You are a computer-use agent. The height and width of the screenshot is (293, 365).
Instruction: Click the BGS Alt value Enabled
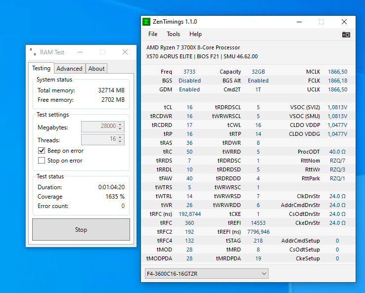pos(258,81)
